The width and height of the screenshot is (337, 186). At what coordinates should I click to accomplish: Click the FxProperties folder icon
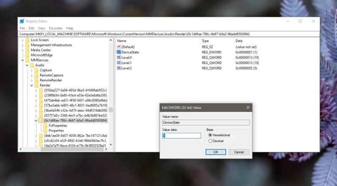(45, 125)
